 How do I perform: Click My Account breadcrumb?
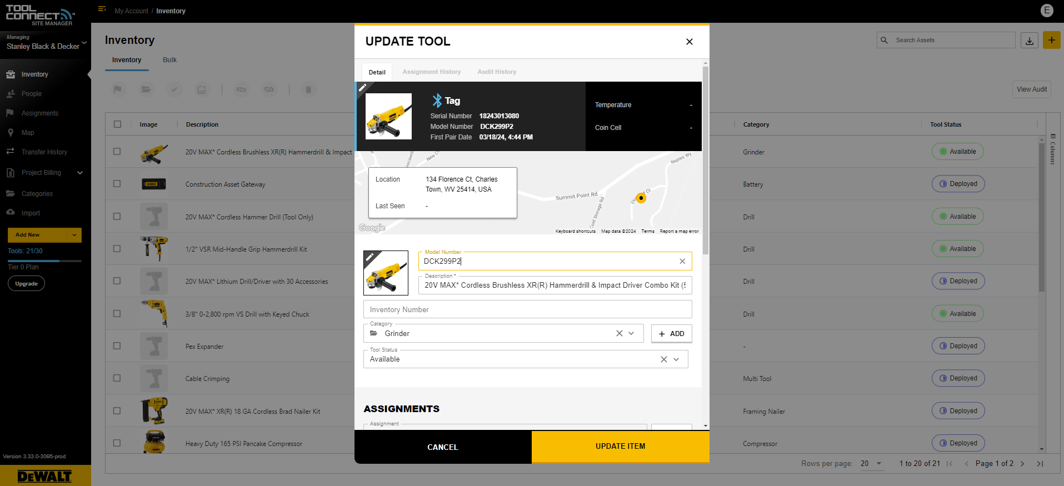[x=132, y=11]
